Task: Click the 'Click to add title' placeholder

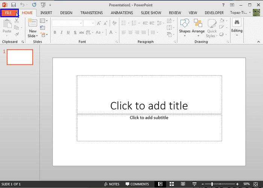Action: pos(149,95)
